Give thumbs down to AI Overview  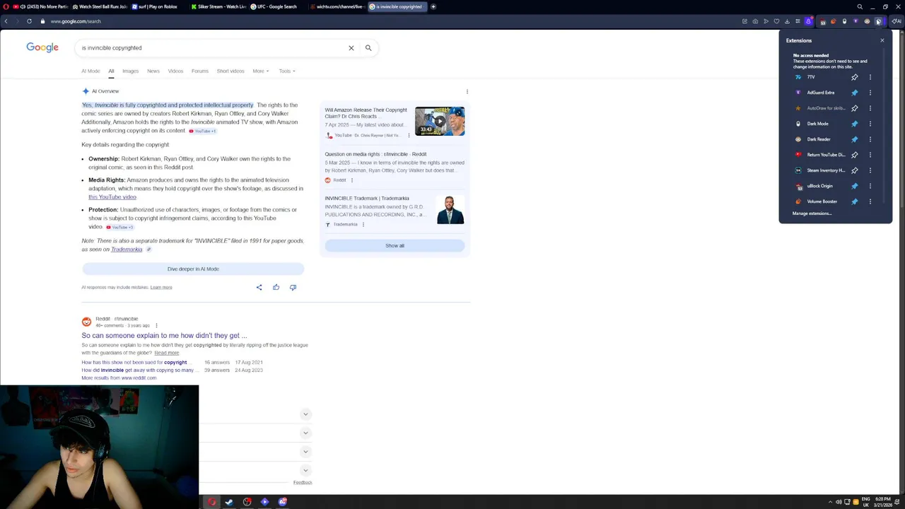(x=293, y=287)
